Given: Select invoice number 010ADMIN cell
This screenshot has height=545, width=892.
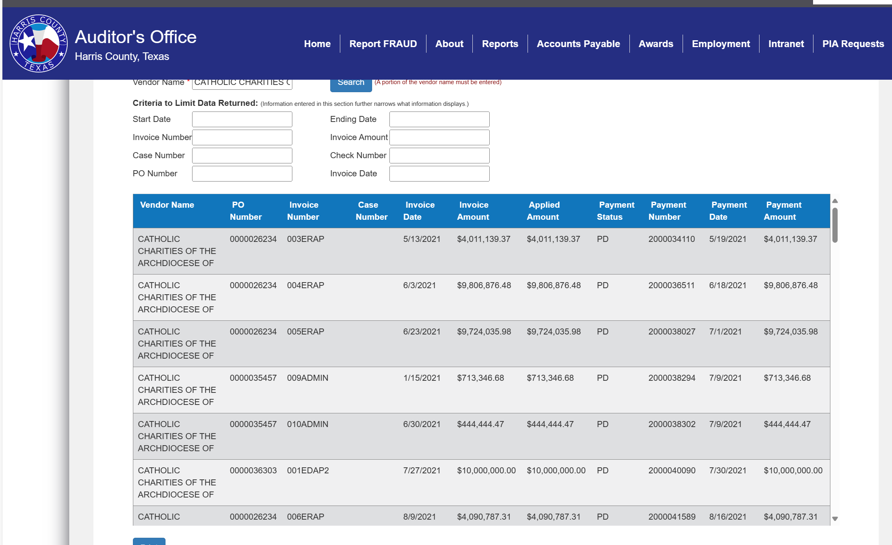Looking at the screenshot, I should tap(308, 424).
